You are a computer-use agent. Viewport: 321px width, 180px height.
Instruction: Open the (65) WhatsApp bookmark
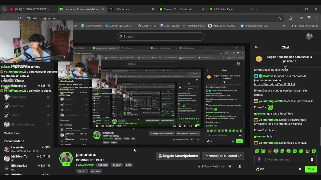(91, 26)
